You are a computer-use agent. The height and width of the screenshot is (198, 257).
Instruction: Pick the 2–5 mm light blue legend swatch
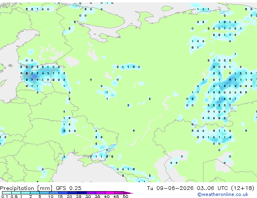(x=35, y=193)
